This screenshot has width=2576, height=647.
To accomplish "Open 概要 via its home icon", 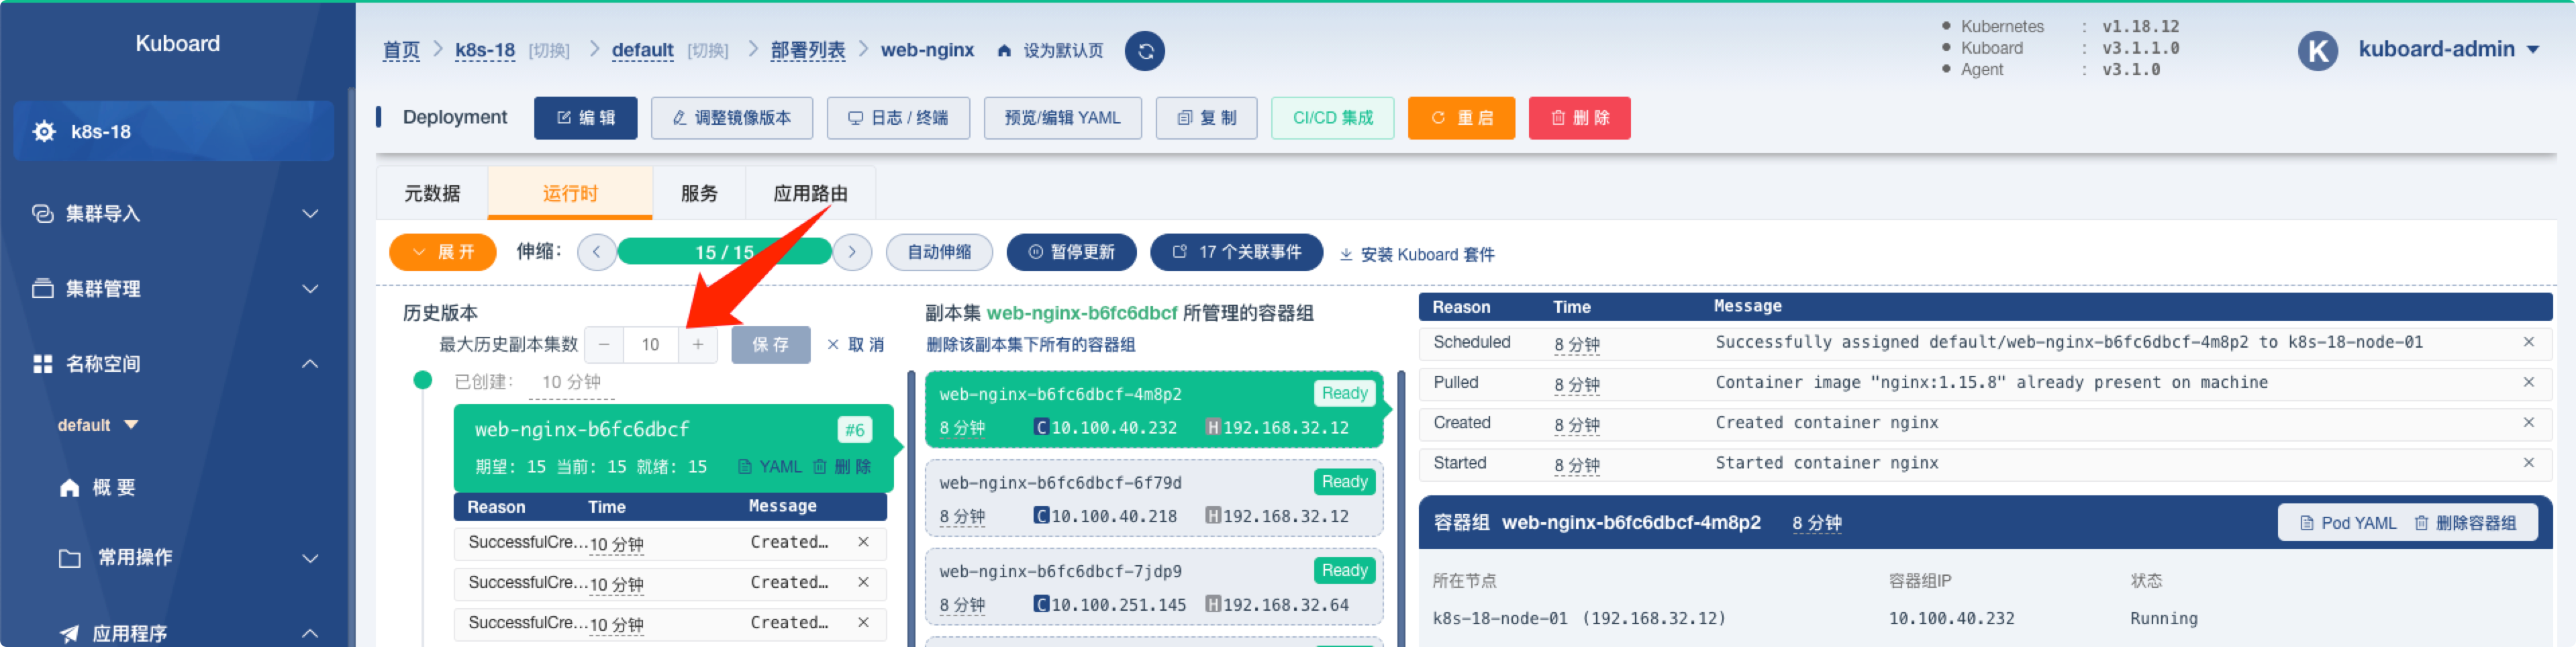I will pyautogui.click(x=69, y=487).
